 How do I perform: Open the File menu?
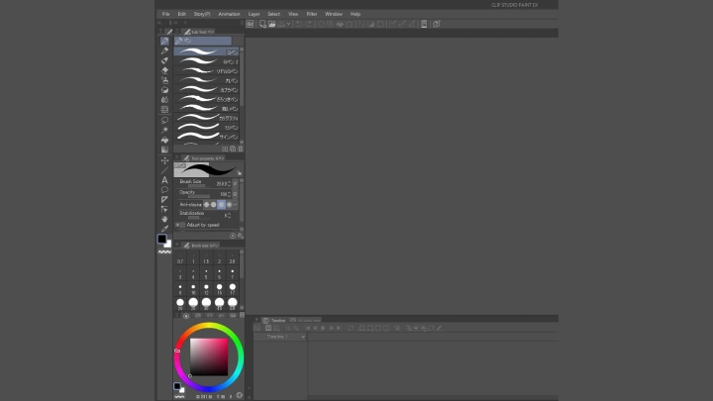tap(166, 14)
